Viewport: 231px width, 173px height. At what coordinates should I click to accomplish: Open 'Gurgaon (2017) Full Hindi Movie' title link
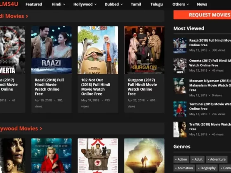coord(142,87)
